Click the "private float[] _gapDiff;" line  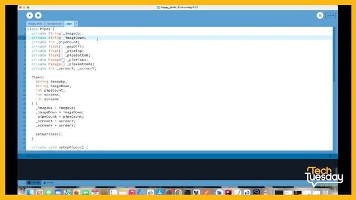tap(57, 47)
